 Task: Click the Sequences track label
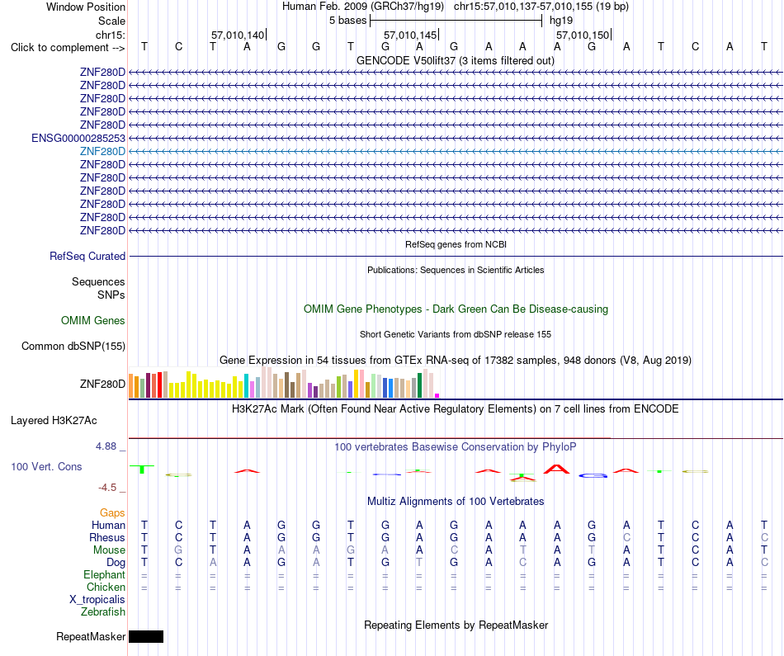pyautogui.click(x=98, y=281)
